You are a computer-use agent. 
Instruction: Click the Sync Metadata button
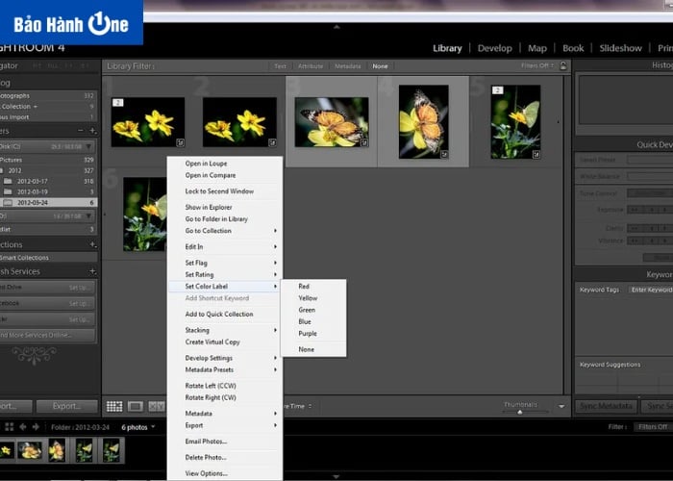pyautogui.click(x=606, y=406)
